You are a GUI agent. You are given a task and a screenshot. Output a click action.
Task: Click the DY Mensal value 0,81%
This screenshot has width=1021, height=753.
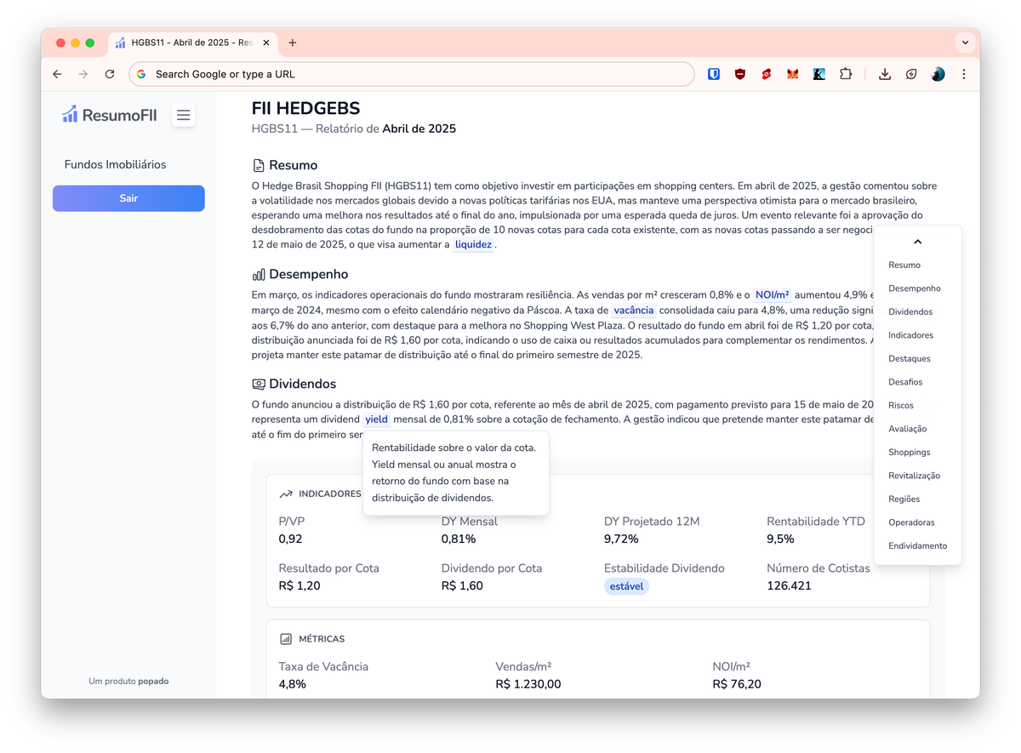point(459,539)
